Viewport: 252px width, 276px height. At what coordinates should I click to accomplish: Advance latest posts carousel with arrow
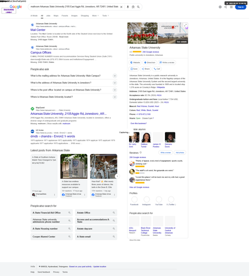117,176
